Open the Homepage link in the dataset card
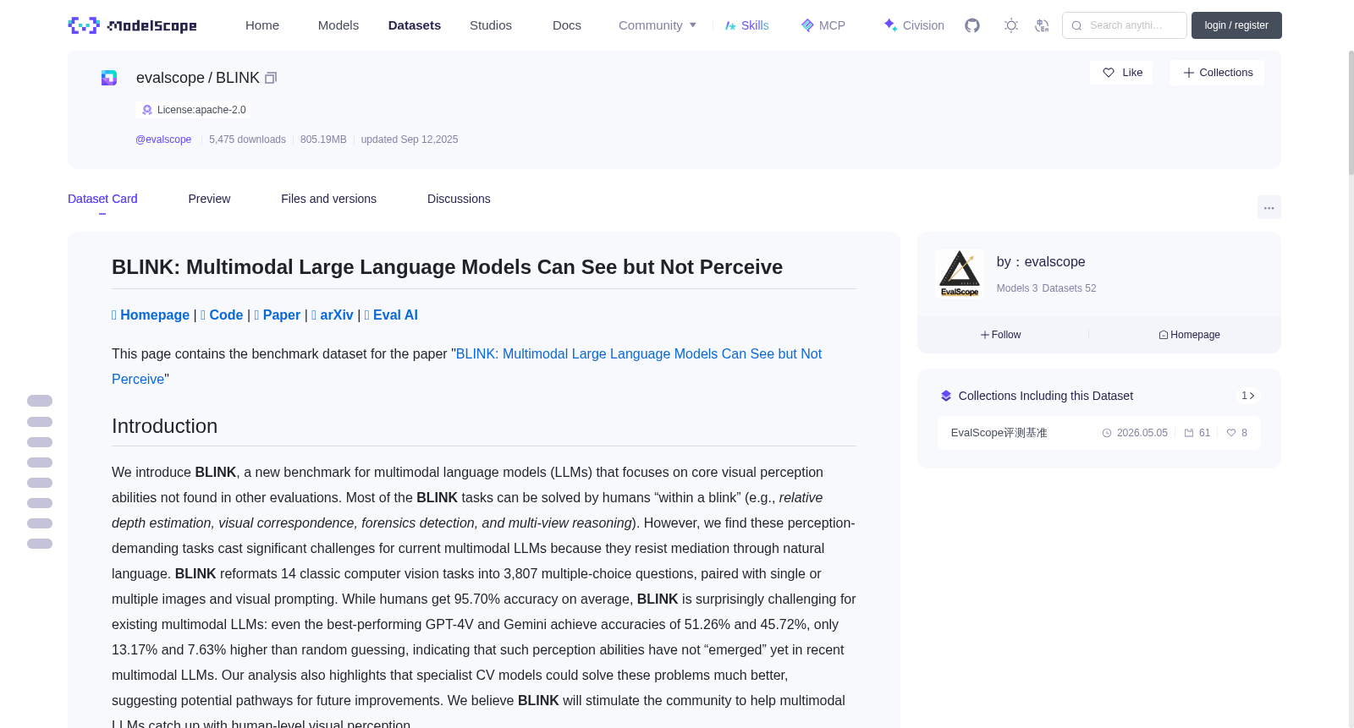 151,315
